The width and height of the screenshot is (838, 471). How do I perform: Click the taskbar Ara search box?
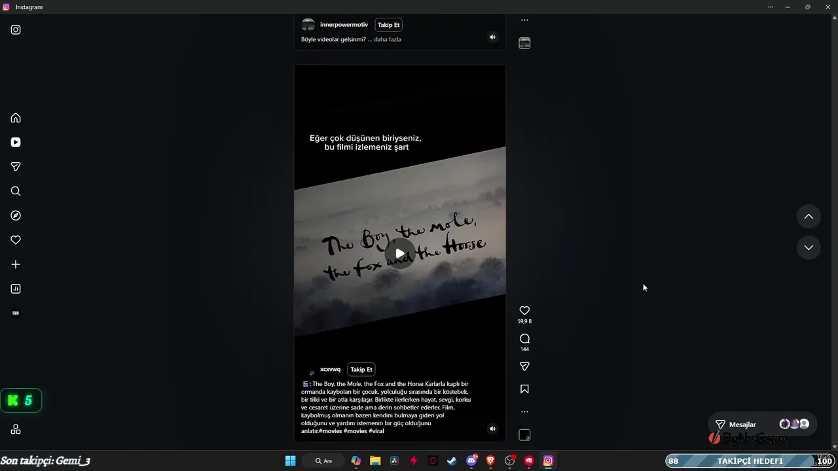point(324,461)
